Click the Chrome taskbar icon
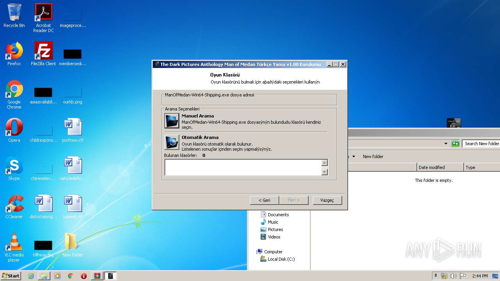This screenshot has height=281, width=500. [70, 276]
